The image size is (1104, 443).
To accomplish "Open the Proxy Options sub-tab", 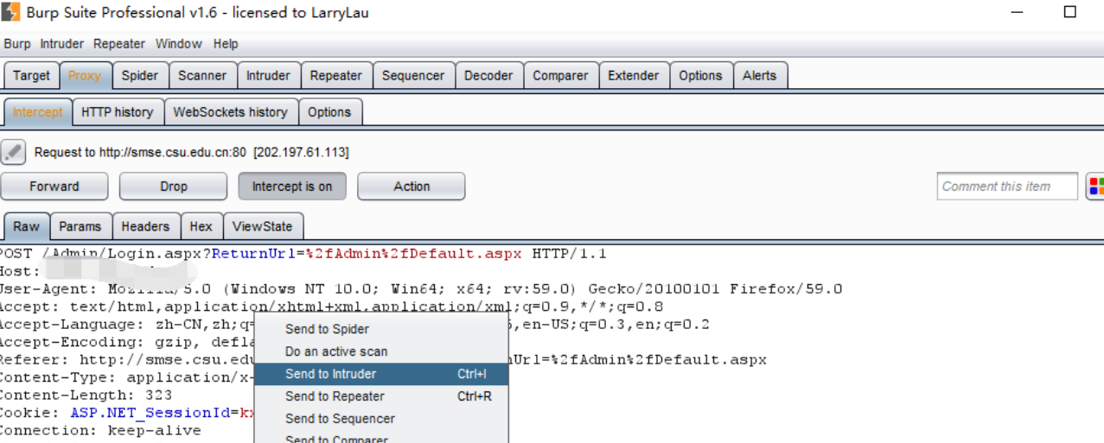I will pyautogui.click(x=329, y=112).
